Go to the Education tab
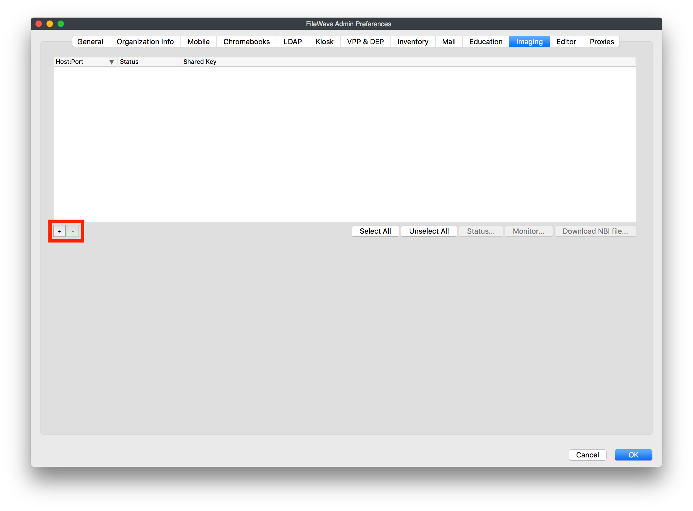Viewport: 693px width, 511px height. pyautogui.click(x=486, y=42)
